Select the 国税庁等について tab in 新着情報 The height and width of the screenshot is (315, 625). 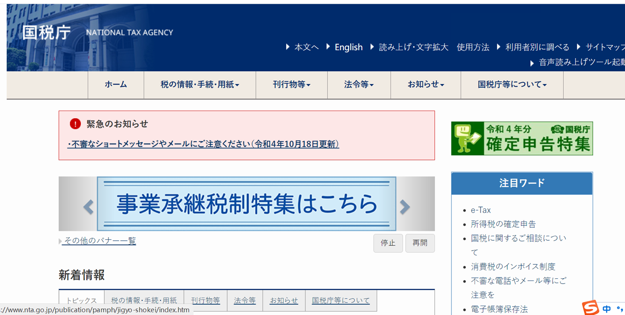pyautogui.click(x=341, y=301)
